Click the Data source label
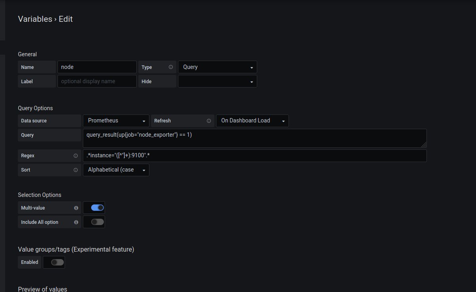This screenshot has height=292, width=476. pyautogui.click(x=34, y=121)
